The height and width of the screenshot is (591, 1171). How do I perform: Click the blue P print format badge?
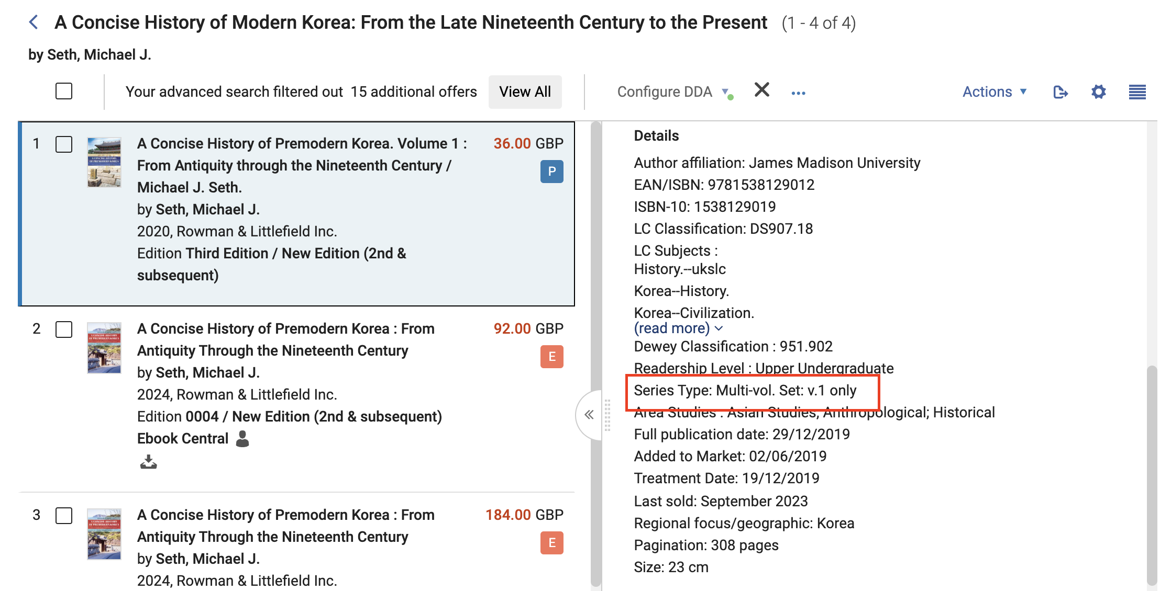click(x=551, y=172)
